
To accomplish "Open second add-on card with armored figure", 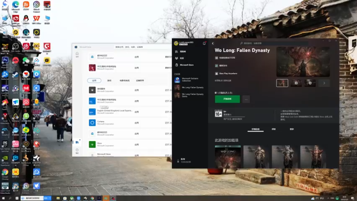I will pyautogui.click(x=256, y=157).
